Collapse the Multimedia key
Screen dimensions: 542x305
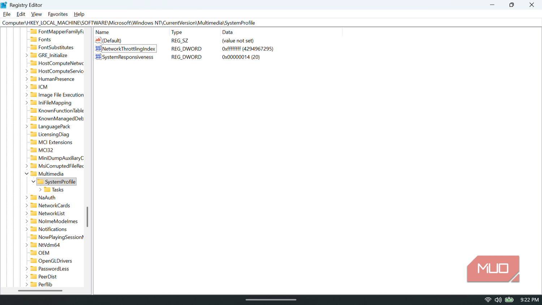(27, 174)
